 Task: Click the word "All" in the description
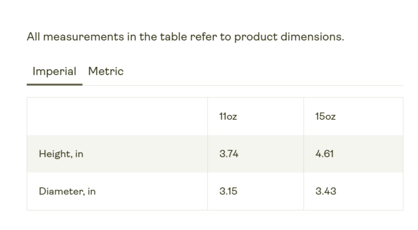(33, 37)
